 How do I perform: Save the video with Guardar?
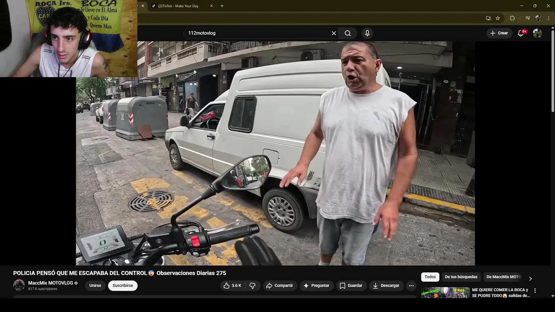[x=351, y=286]
